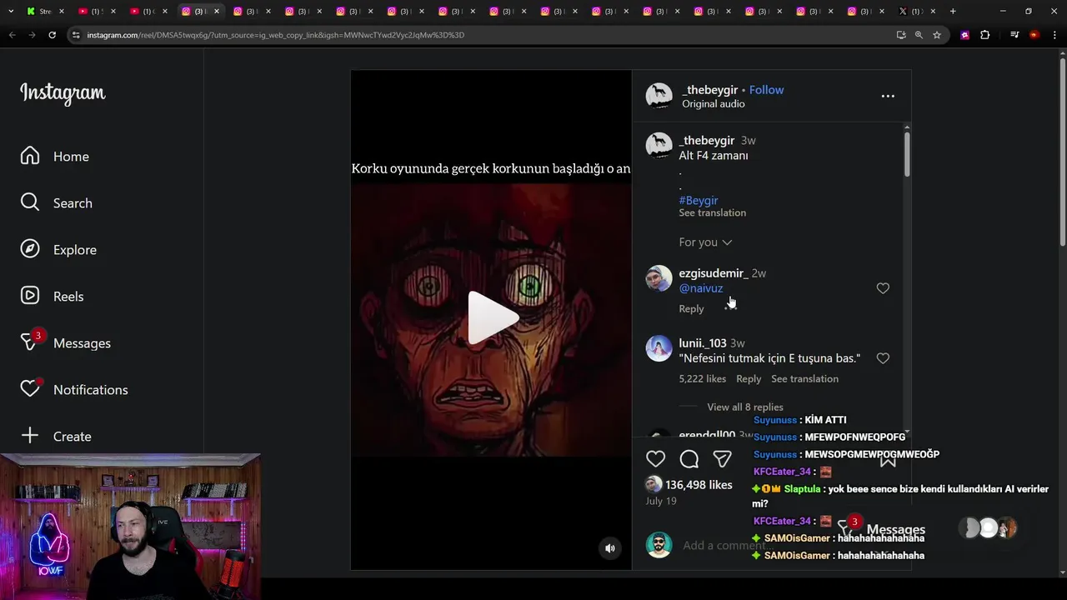Share the reel via paper plane icon
The image size is (1067, 600).
[x=723, y=459]
